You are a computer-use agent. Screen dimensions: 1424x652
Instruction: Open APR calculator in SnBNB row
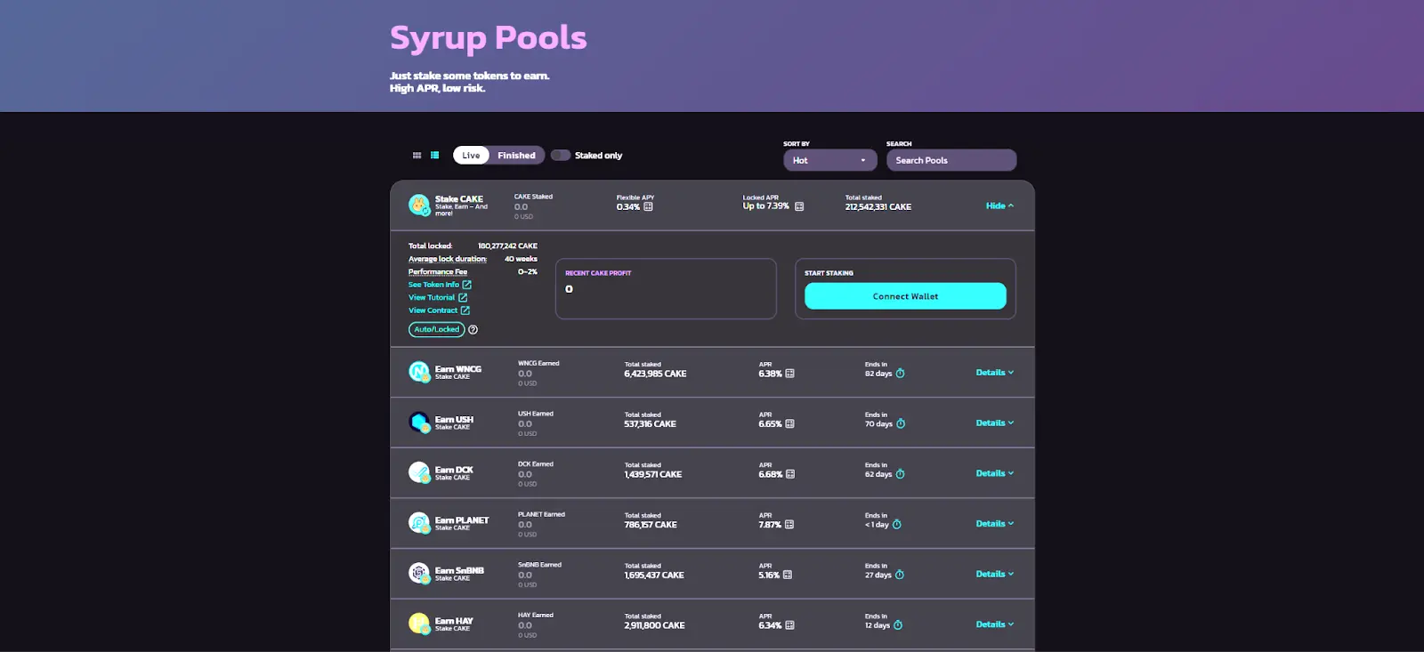coord(787,576)
